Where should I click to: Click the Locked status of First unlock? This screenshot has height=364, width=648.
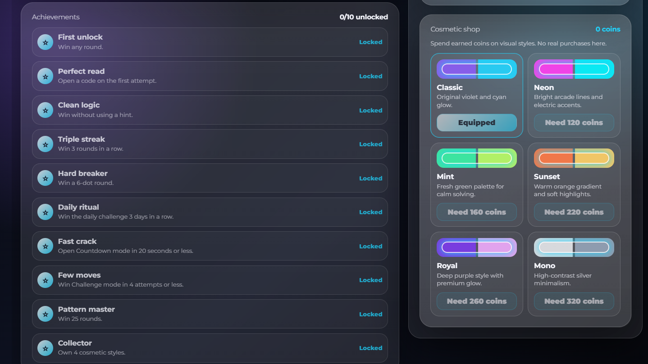pos(370,42)
